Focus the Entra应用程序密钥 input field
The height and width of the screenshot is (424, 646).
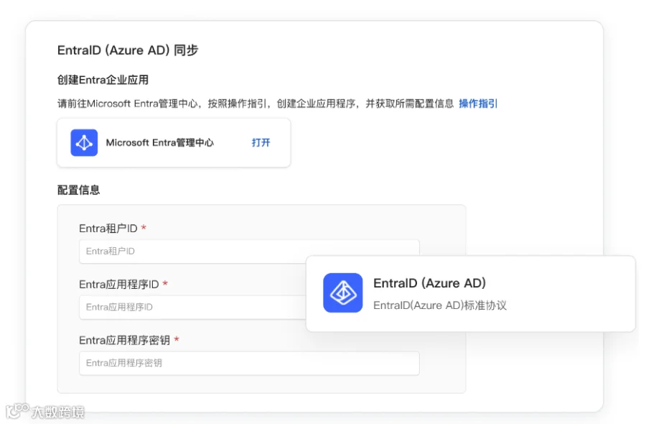click(249, 364)
